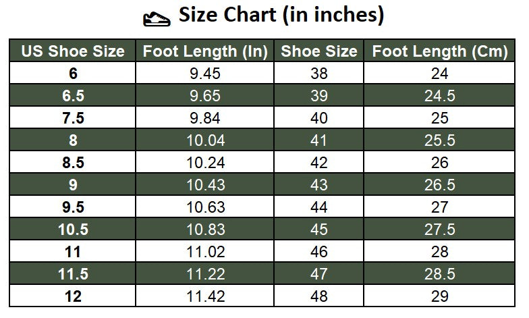Click the Size Chart title text
This screenshot has height=318, width=529.
pos(281,15)
